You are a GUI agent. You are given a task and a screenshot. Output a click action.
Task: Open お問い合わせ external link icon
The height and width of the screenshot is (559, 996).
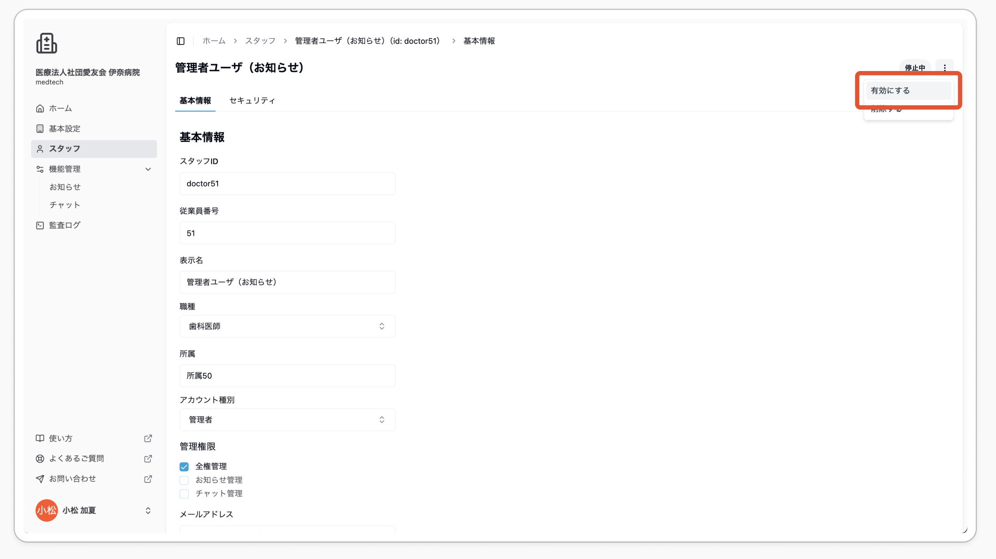(x=148, y=479)
